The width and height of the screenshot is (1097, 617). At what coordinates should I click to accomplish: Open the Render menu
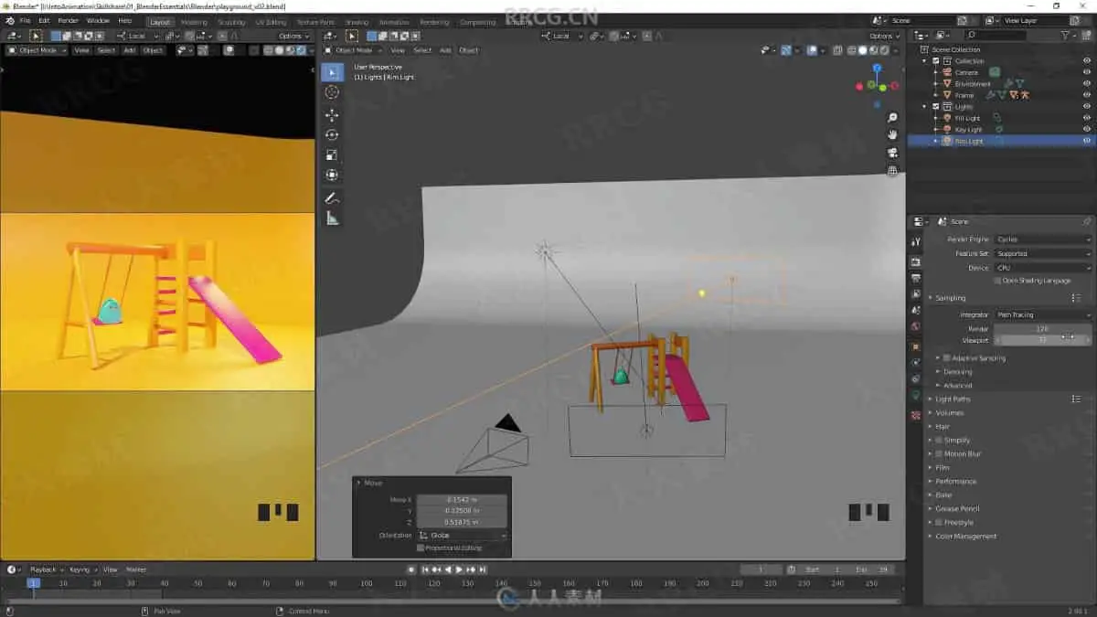69,20
